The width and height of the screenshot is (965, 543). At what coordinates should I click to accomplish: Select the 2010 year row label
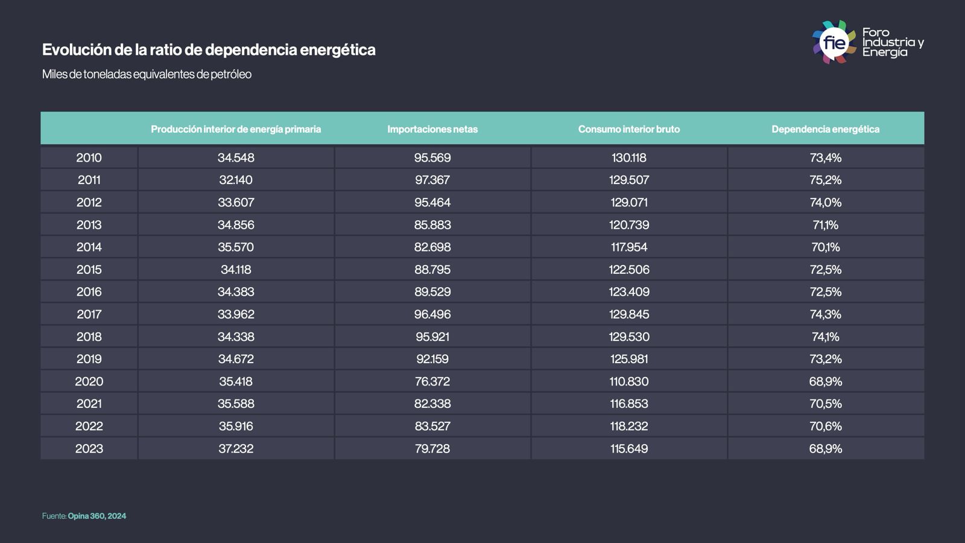click(x=89, y=157)
